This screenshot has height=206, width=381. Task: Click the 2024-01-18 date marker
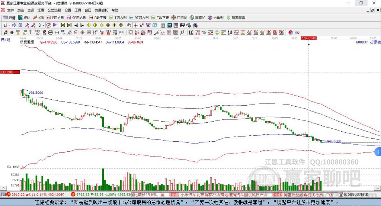click(x=308, y=38)
